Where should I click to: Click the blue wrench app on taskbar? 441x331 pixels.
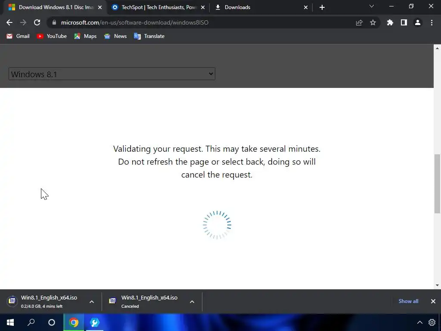95,322
